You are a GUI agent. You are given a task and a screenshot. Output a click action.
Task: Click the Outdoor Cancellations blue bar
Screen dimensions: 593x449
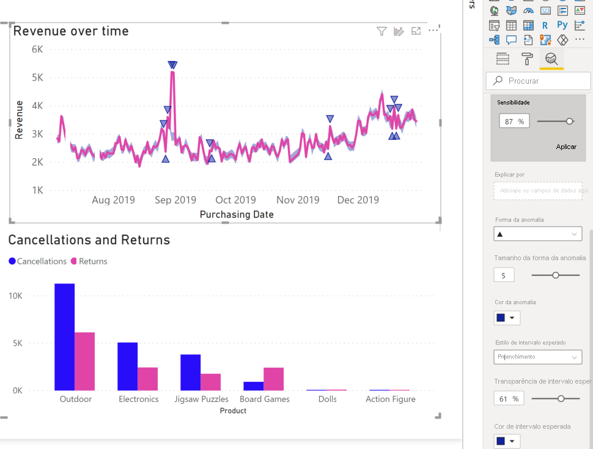[x=64, y=337]
